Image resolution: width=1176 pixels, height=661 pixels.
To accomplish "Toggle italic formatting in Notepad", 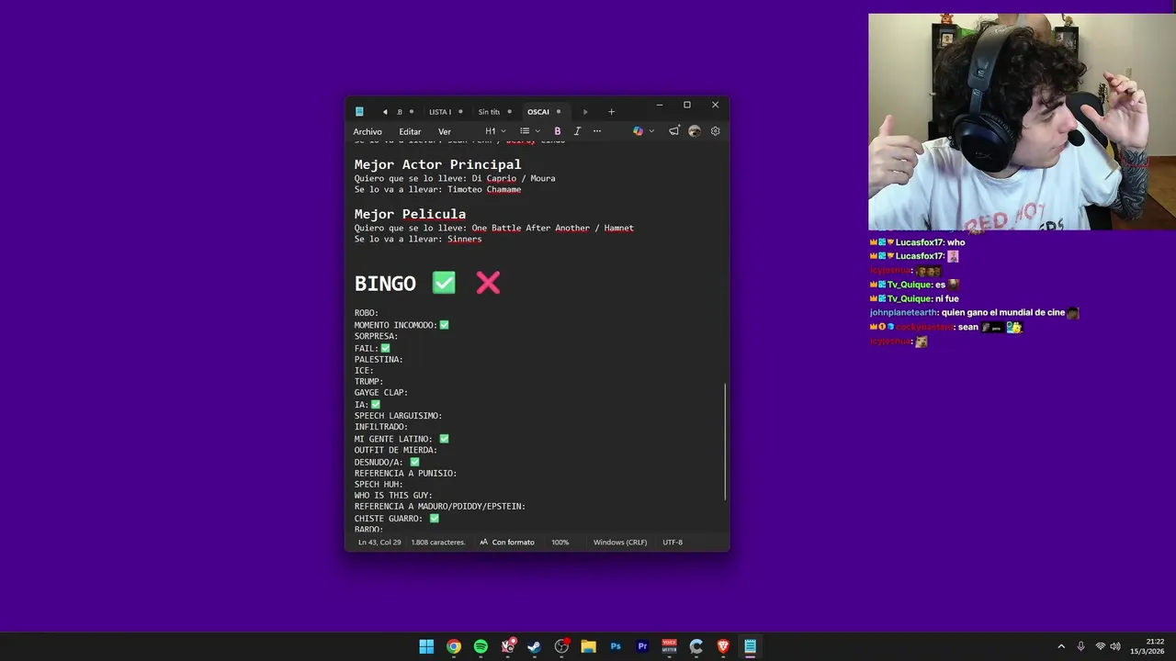I will click(x=577, y=131).
